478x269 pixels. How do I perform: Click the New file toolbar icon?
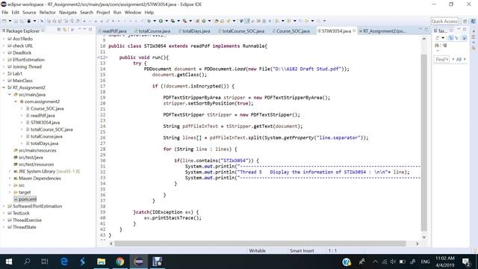4,21
